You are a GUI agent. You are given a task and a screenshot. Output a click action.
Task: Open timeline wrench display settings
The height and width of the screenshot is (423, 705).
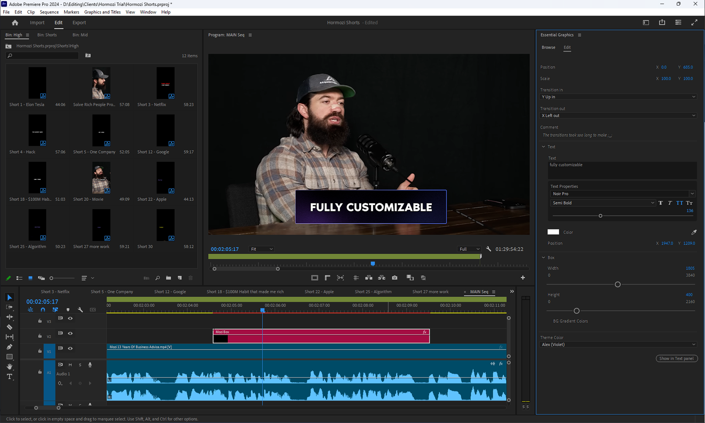tap(80, 310)
